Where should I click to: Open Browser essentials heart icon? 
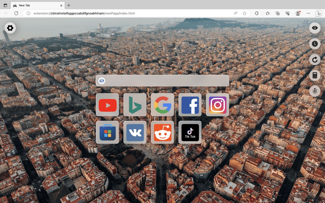[x=288, y=13]
